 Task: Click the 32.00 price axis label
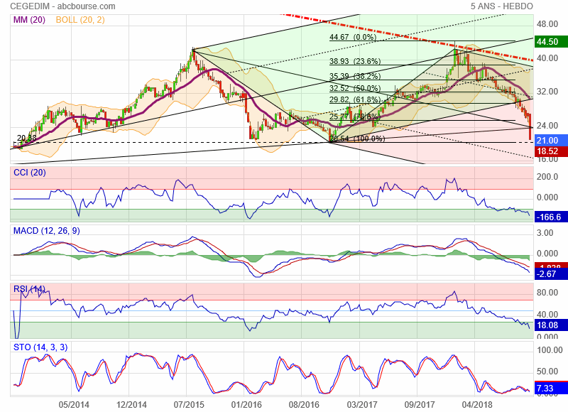coord(547,92)
